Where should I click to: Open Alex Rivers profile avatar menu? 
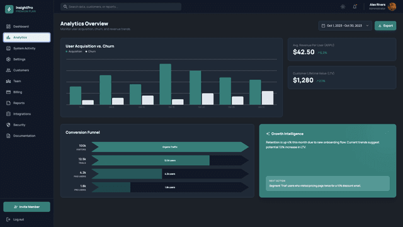point(392,7)
